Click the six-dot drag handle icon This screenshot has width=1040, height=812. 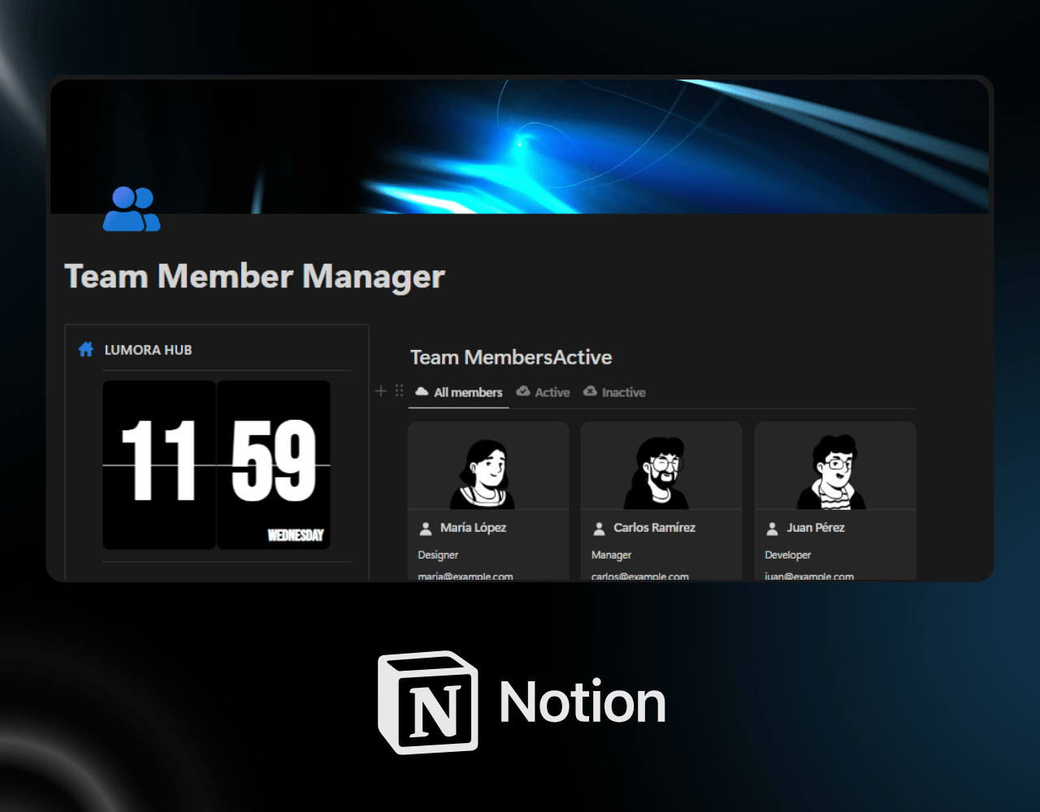tap(399, 391)
